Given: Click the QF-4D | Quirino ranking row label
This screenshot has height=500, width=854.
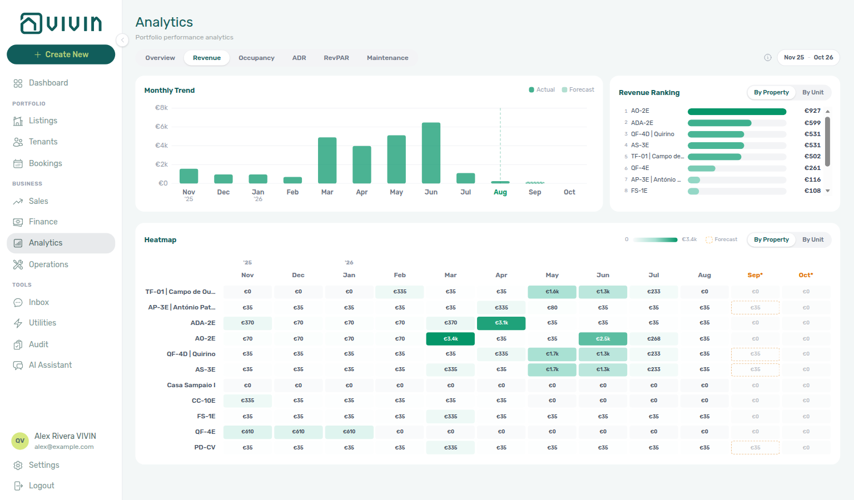Looking at the screenshot, I should point(653,134).
